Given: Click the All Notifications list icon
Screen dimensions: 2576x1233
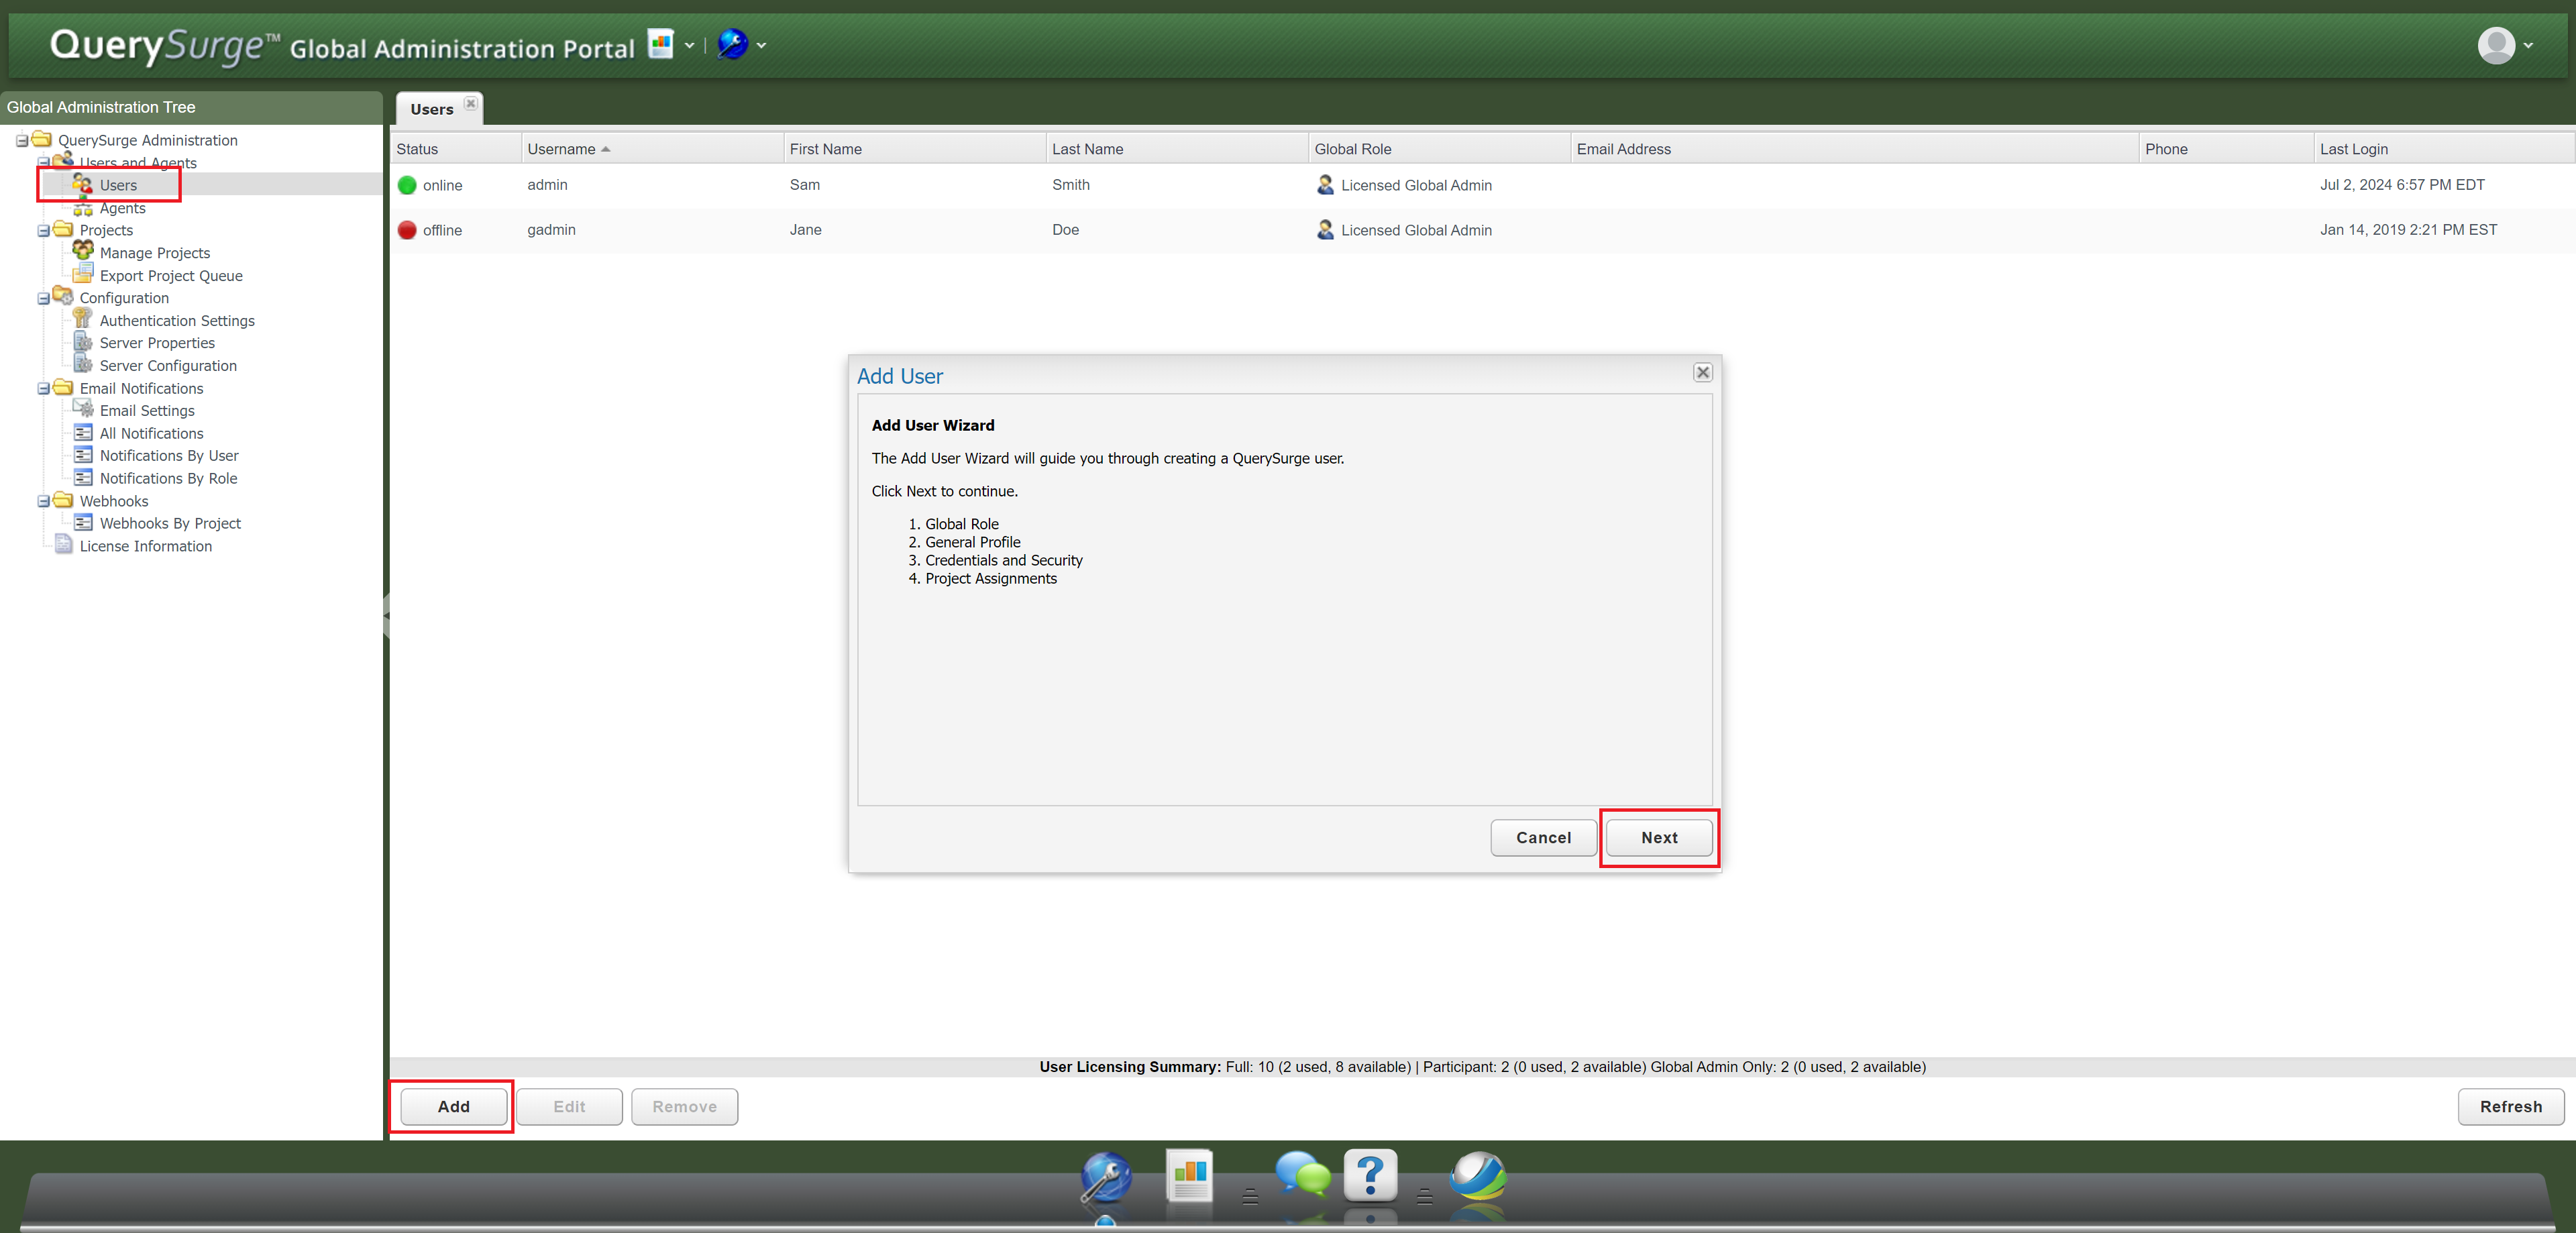Looking at the screenshot, I should point(83,432).
